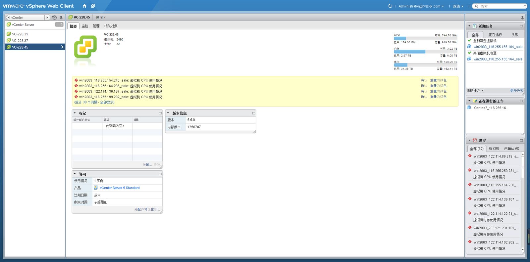Switch to the Manage (管理) tab
Image resolution: width=530 pixels, height=262 pixels.
tap(96, 26)
